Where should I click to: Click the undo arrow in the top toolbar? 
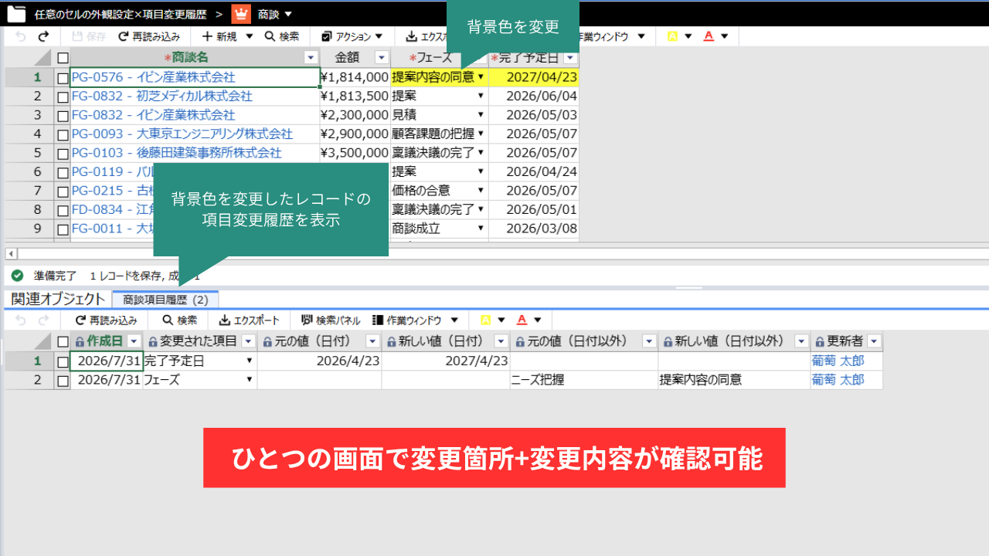point(21,36)
